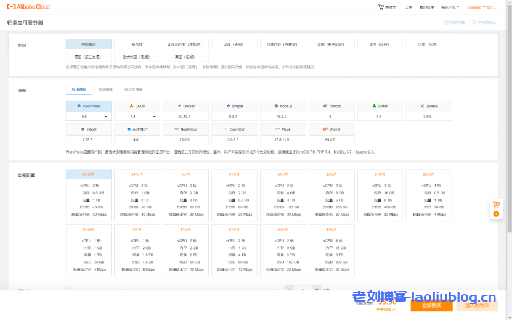Switch to the 自定义镜像 tab

tap(134, 89)
